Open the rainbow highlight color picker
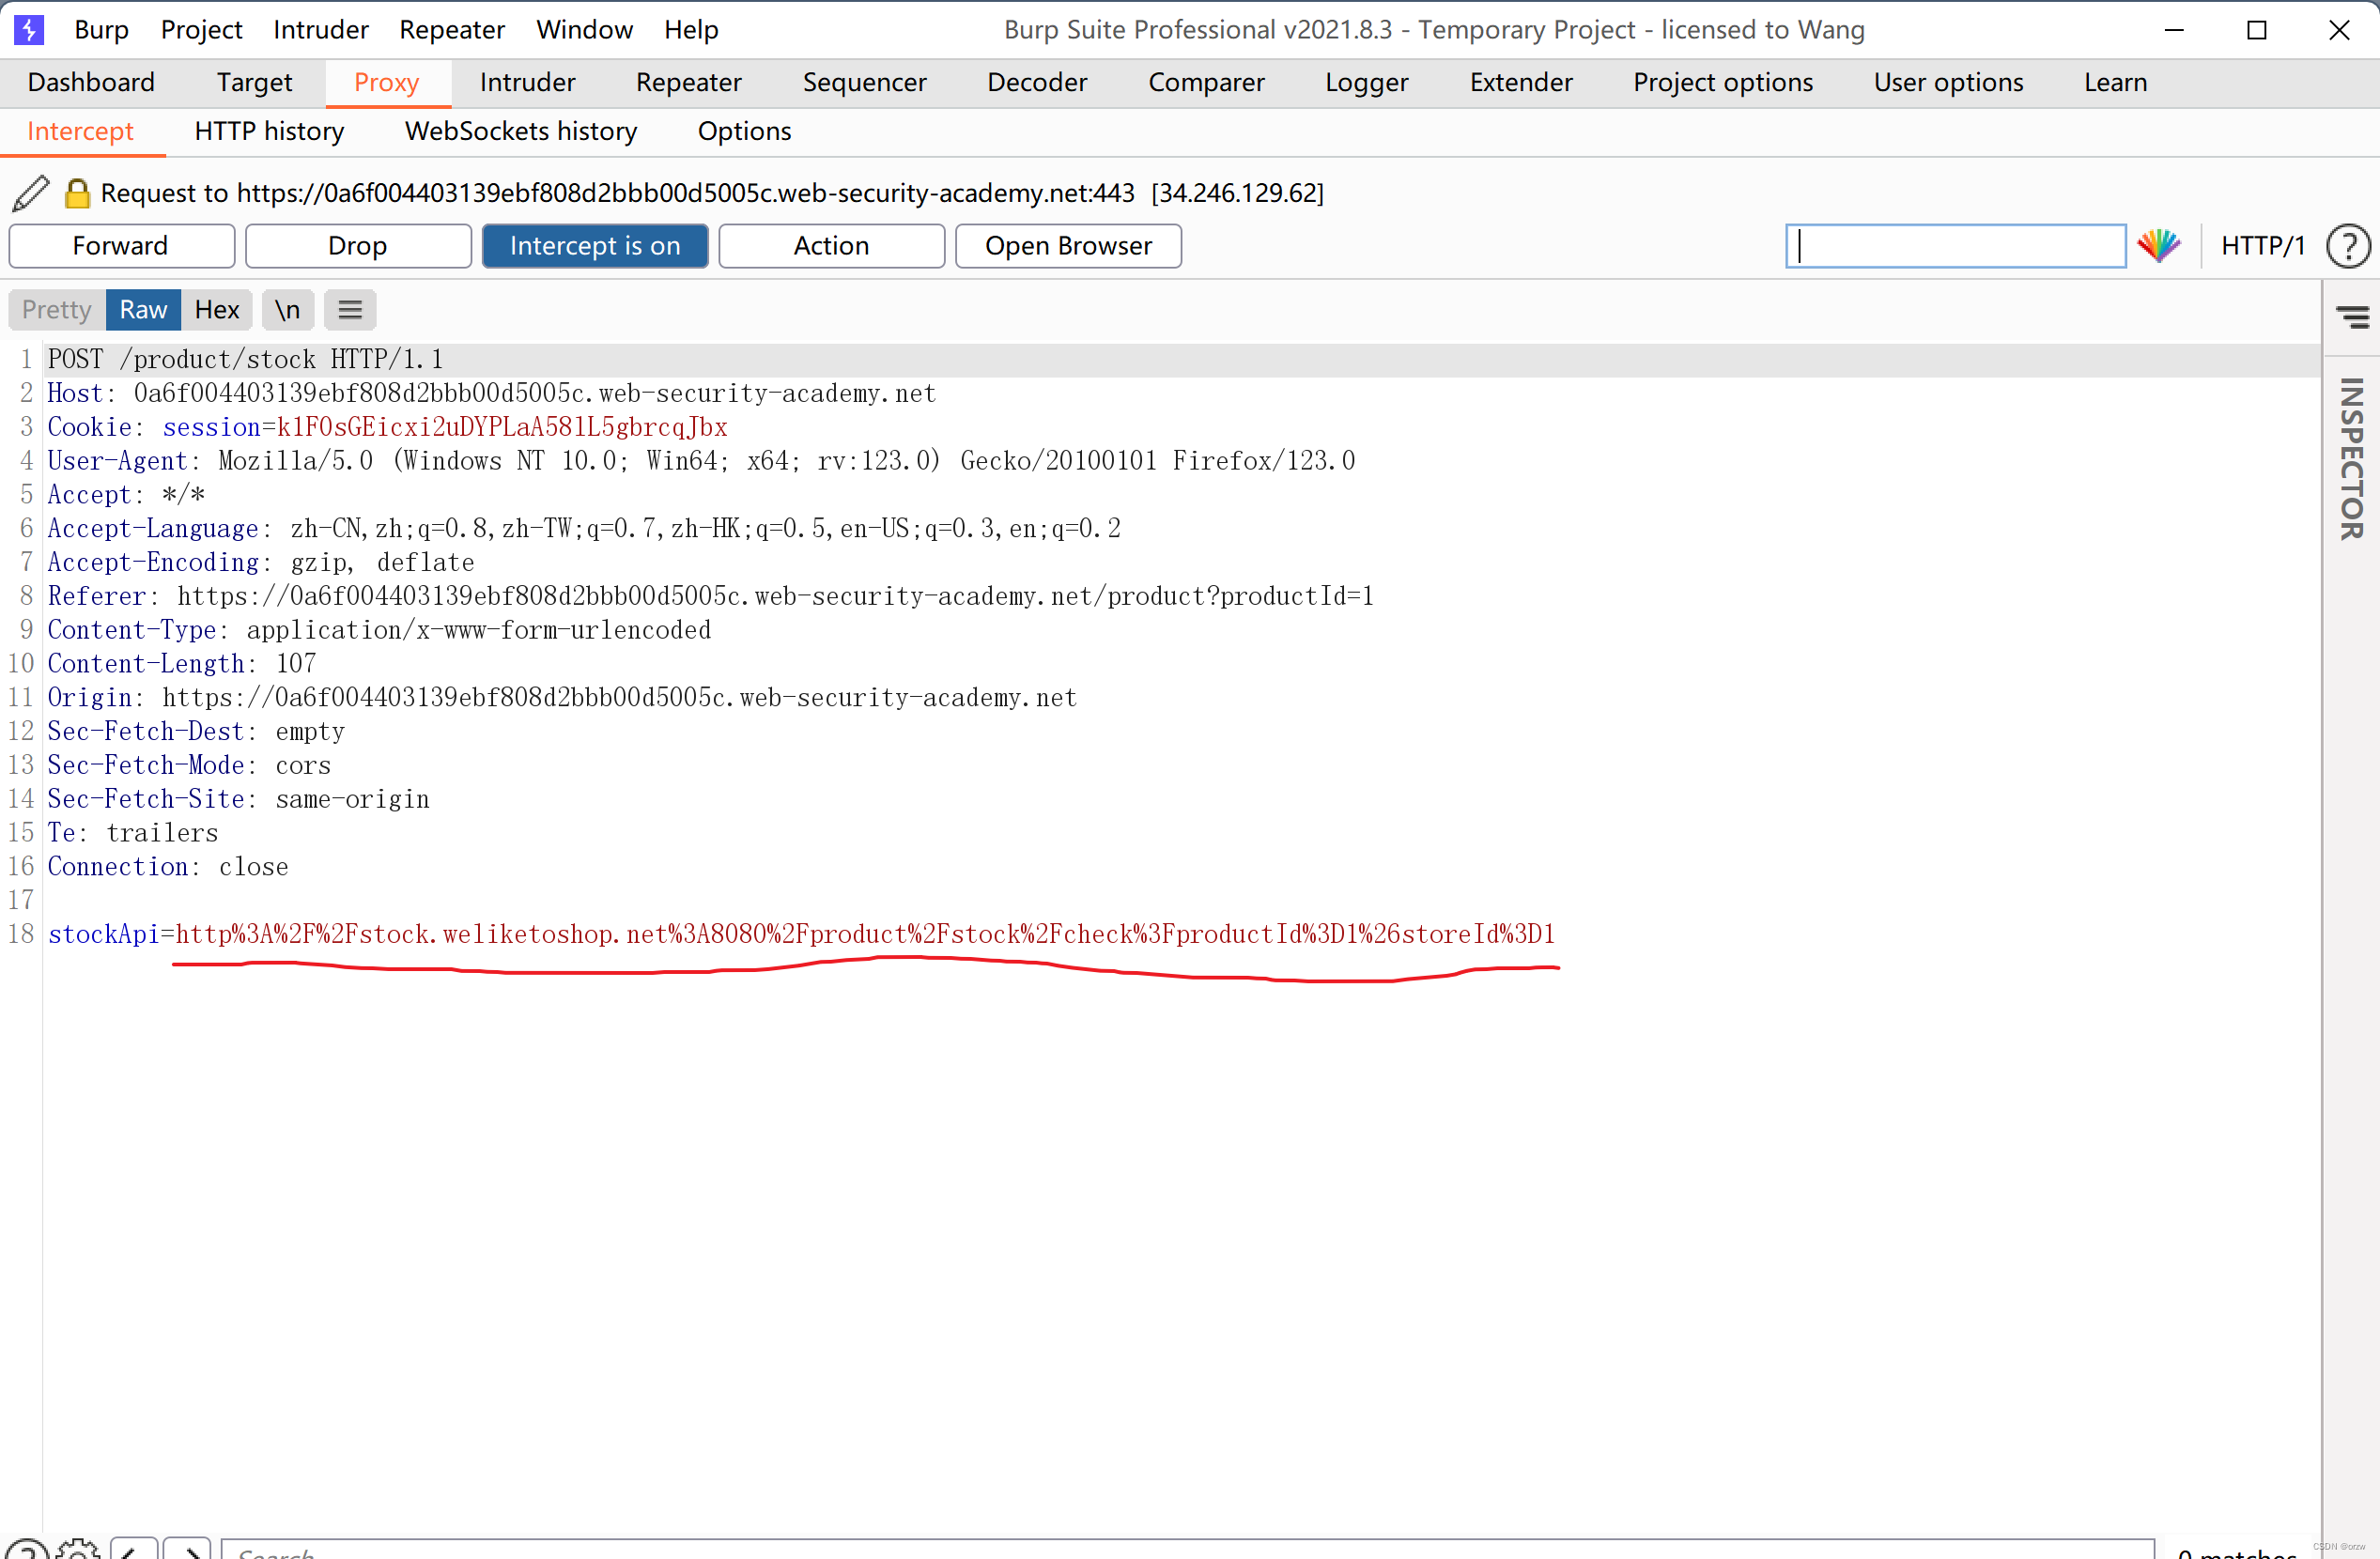This screenshot has width=2380, height=1559. 2158,246
